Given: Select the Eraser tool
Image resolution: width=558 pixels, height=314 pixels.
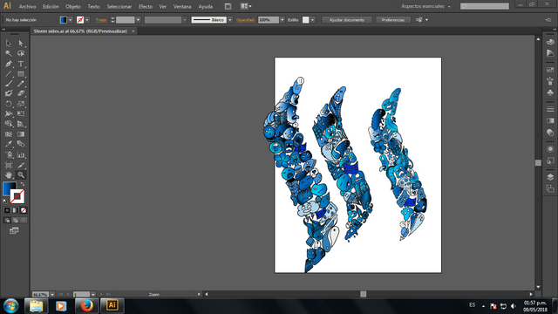Looking at the screenshot, I should (21, 93).
